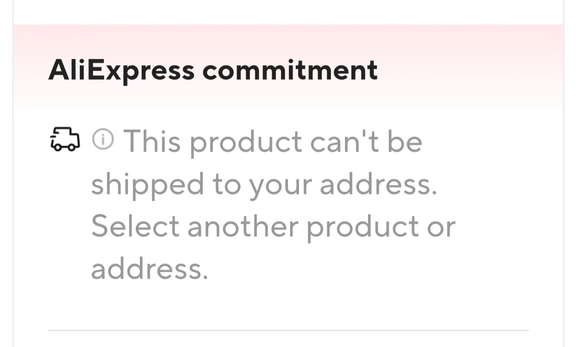
Task: Click the "AliExpress commitment" heading
Action: click(x=213, y=70)
